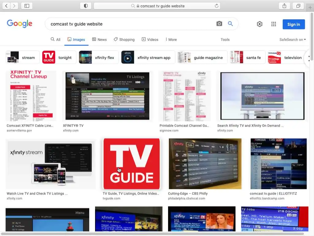Visit the elliotfitz.bandcamp.com source link
The height and width of the screenshot is (236, 314).
pyautogui.click(x=267, y=198)
